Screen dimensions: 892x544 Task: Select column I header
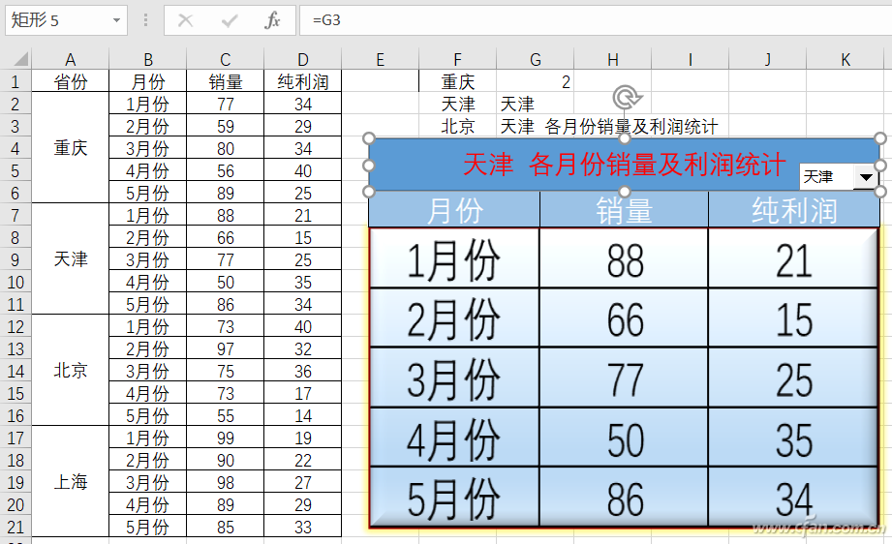point(690,59)
